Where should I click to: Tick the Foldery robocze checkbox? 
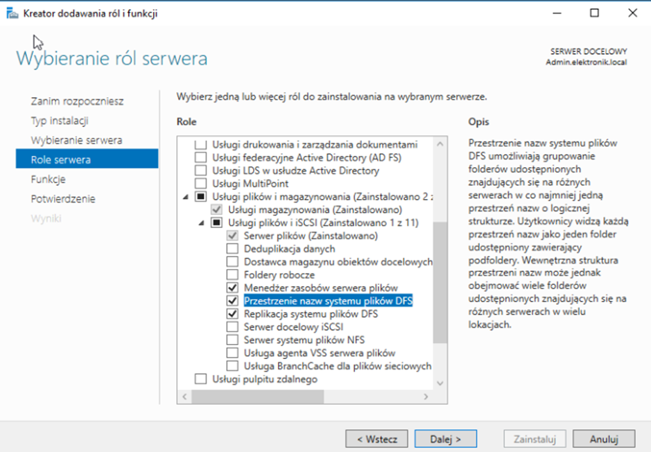[x=232, y=275]
